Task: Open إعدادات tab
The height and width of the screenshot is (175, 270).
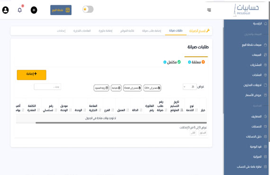Action: pos(61,31)
